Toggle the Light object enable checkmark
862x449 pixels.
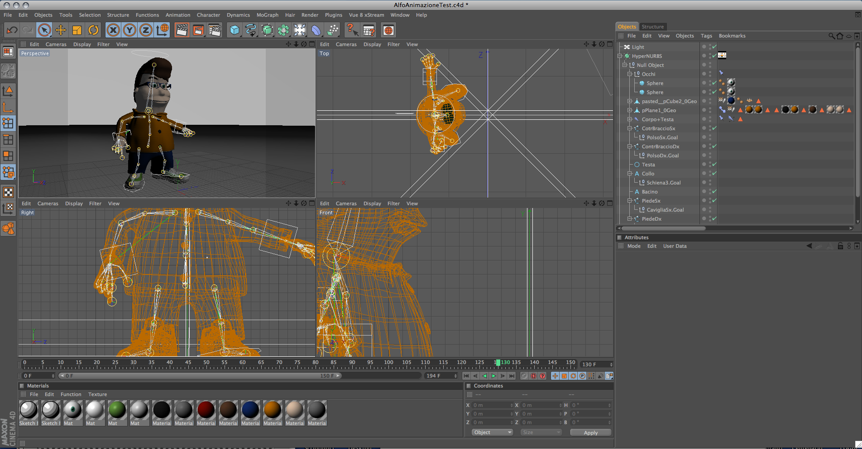tap(714, 47)
